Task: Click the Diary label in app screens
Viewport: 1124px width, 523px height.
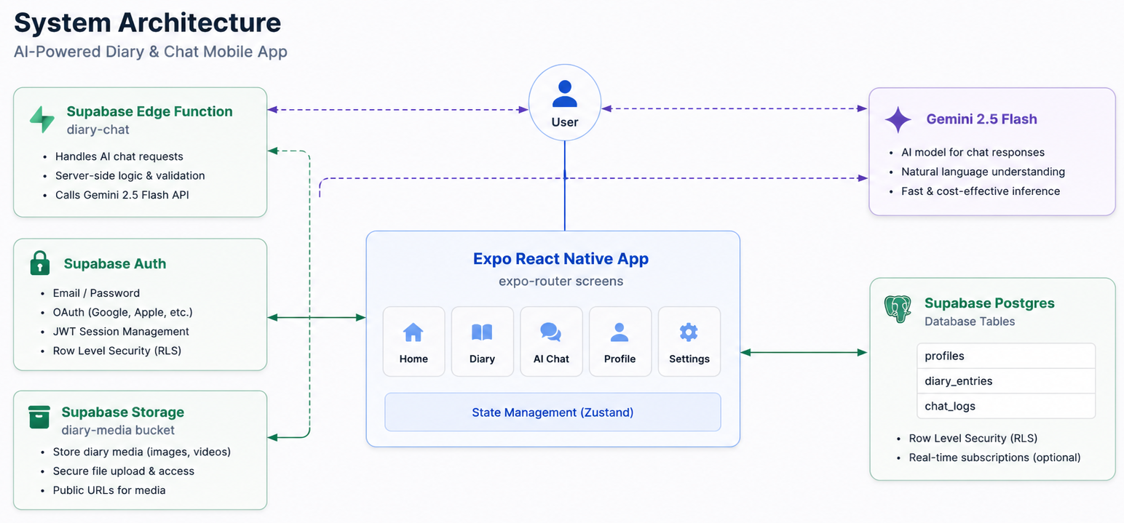Action: point(482,359)
